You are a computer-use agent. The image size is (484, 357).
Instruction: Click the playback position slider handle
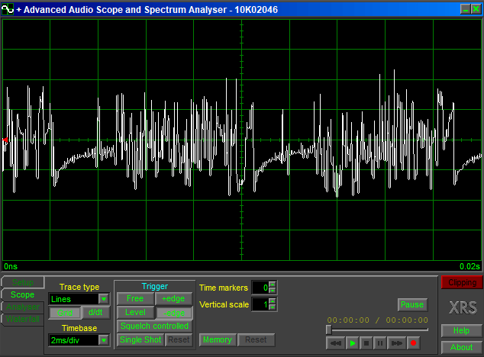[x=329, y=330]
